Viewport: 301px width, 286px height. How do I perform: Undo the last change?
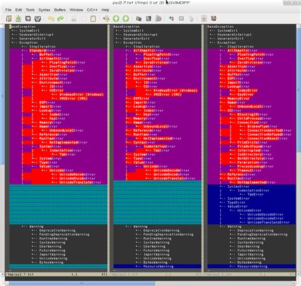[51, 18]
